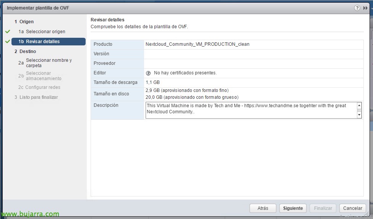The height and width of the screenshot is (219, 373).
Task: Click the Proveedor row label
Action: 104,63
